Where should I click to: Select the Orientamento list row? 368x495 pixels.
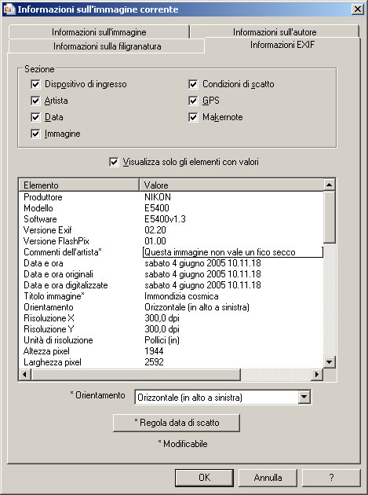pos(171,307)
